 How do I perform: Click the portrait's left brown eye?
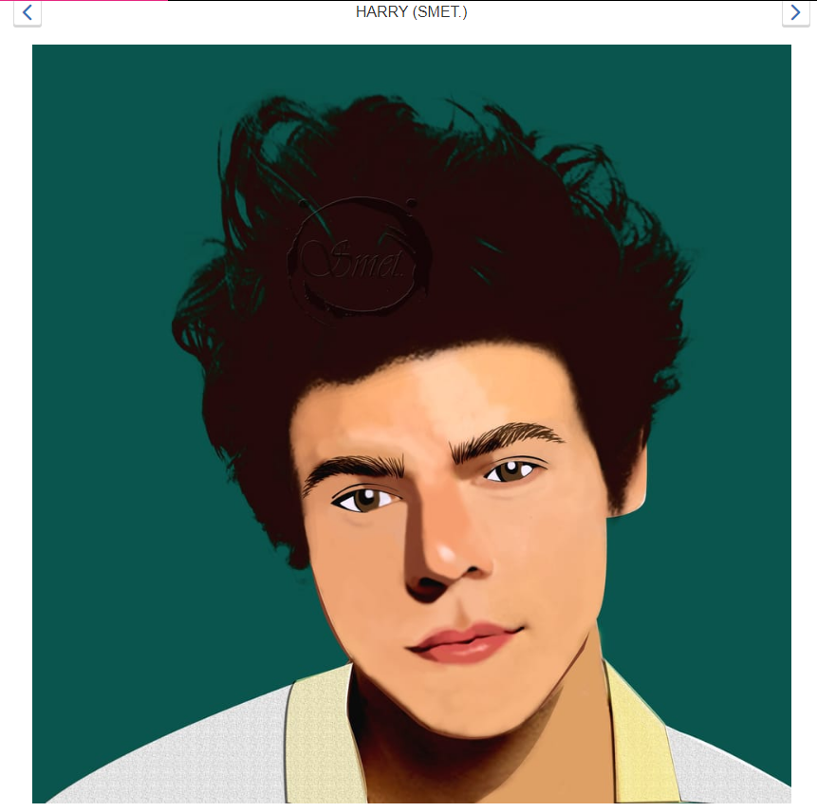[x=365, y=500]
